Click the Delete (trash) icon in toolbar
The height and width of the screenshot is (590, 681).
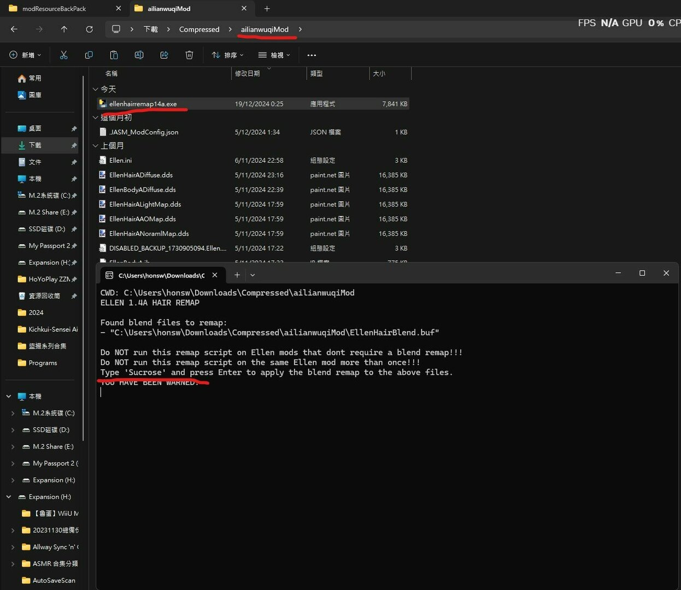189,55
